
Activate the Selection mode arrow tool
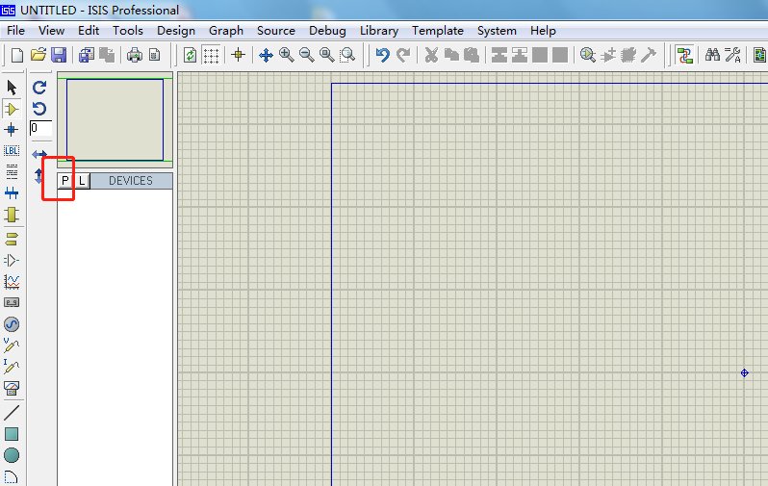coord(12,88)
